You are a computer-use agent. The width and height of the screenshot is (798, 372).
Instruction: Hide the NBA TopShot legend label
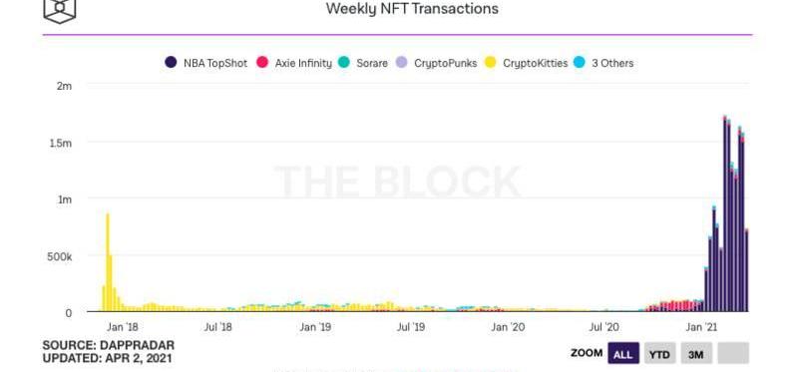(215, 64)
